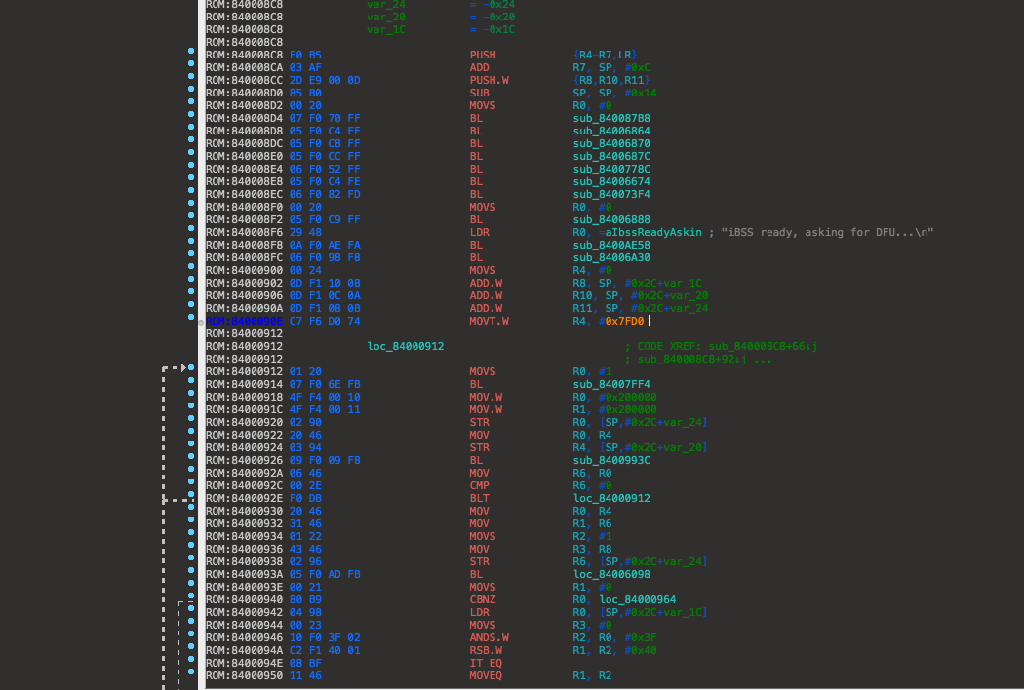Jump to sub_84006A30 function
The image size is (1024, 690).
coord(610,257)
